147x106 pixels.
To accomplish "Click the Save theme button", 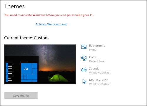I will pyautogui.click(x=21, y=95).
